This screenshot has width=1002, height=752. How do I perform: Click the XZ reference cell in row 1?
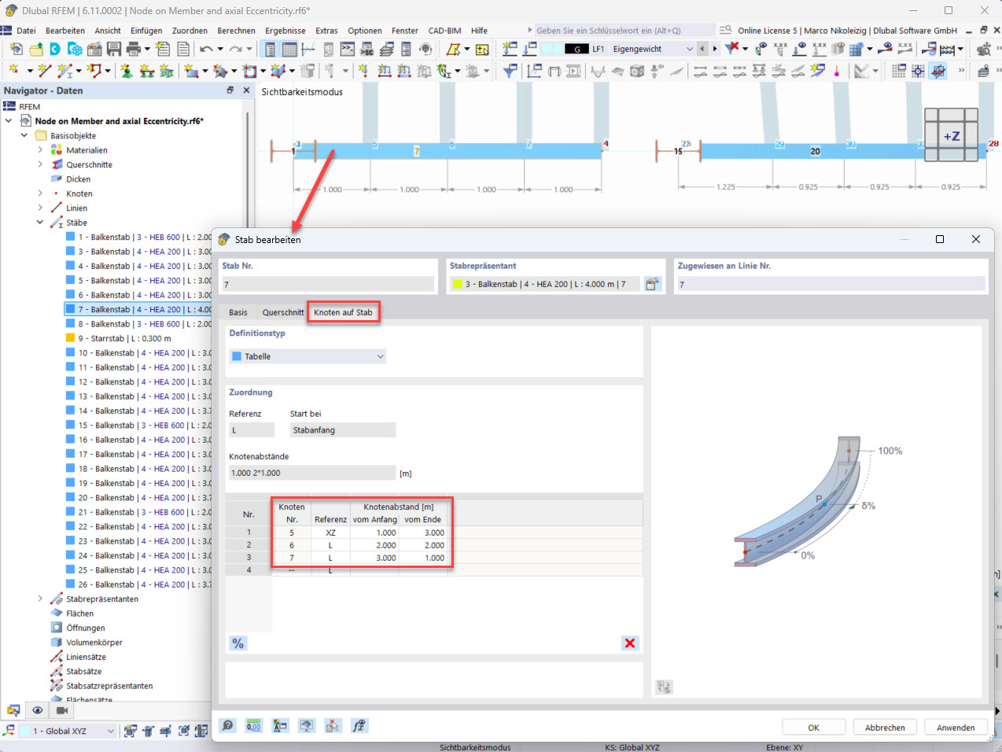pyautogui.click(x=330, y=533)
